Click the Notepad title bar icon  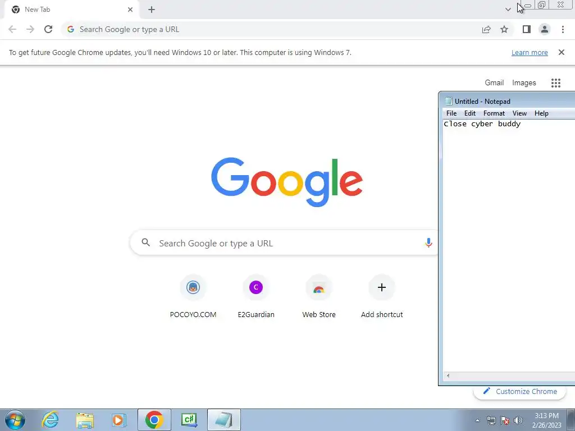click(x=449, y=101)
